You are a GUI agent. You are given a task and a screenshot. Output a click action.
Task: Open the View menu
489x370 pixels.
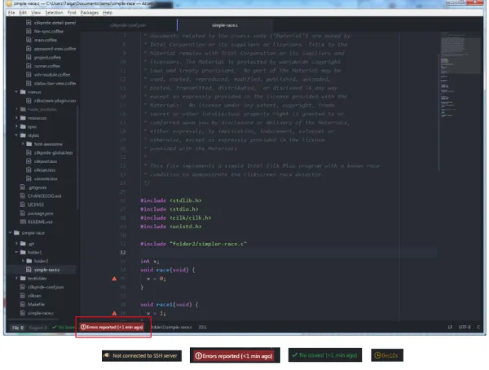36,12
